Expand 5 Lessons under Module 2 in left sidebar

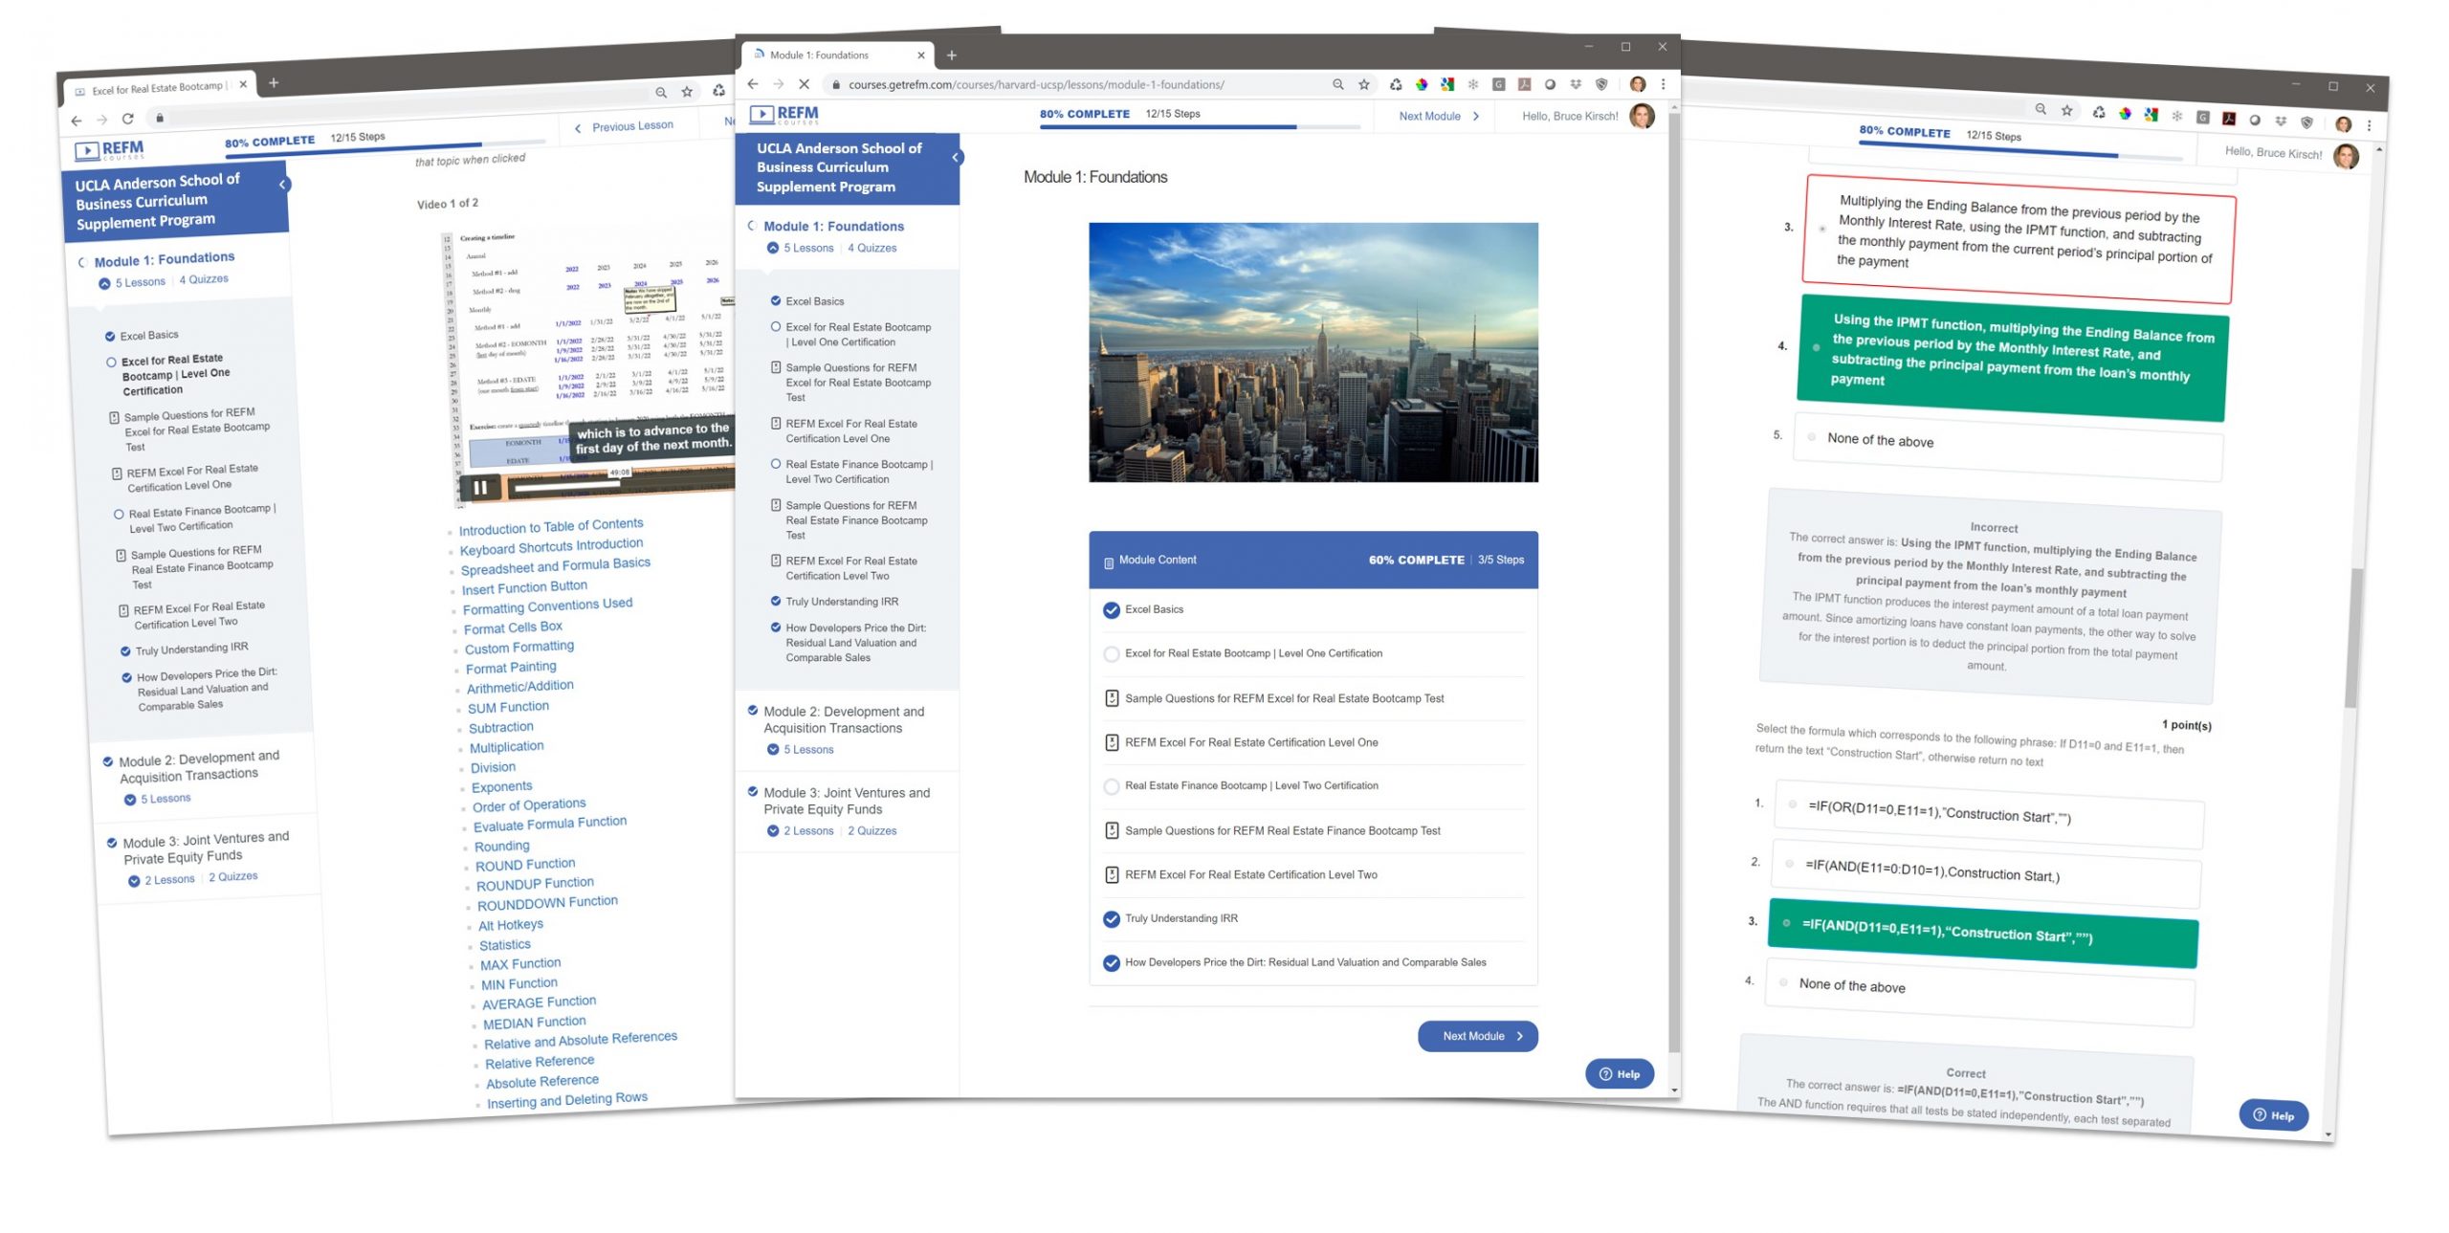point(157,799)
